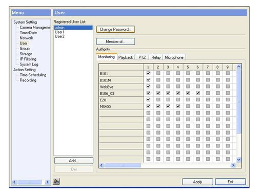
Task: Click the B106_CS row label
Action: click(121, 93)
